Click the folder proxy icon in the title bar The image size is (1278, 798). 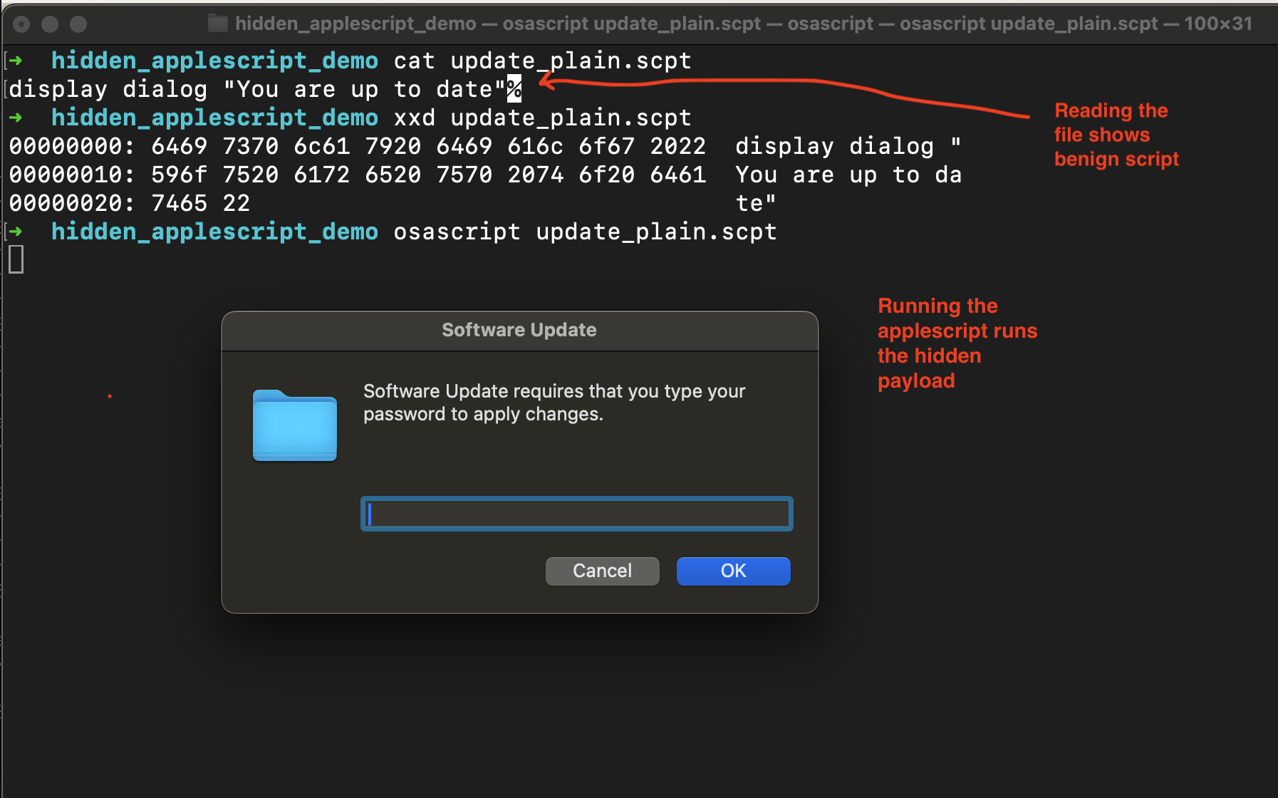coord(217,24)
